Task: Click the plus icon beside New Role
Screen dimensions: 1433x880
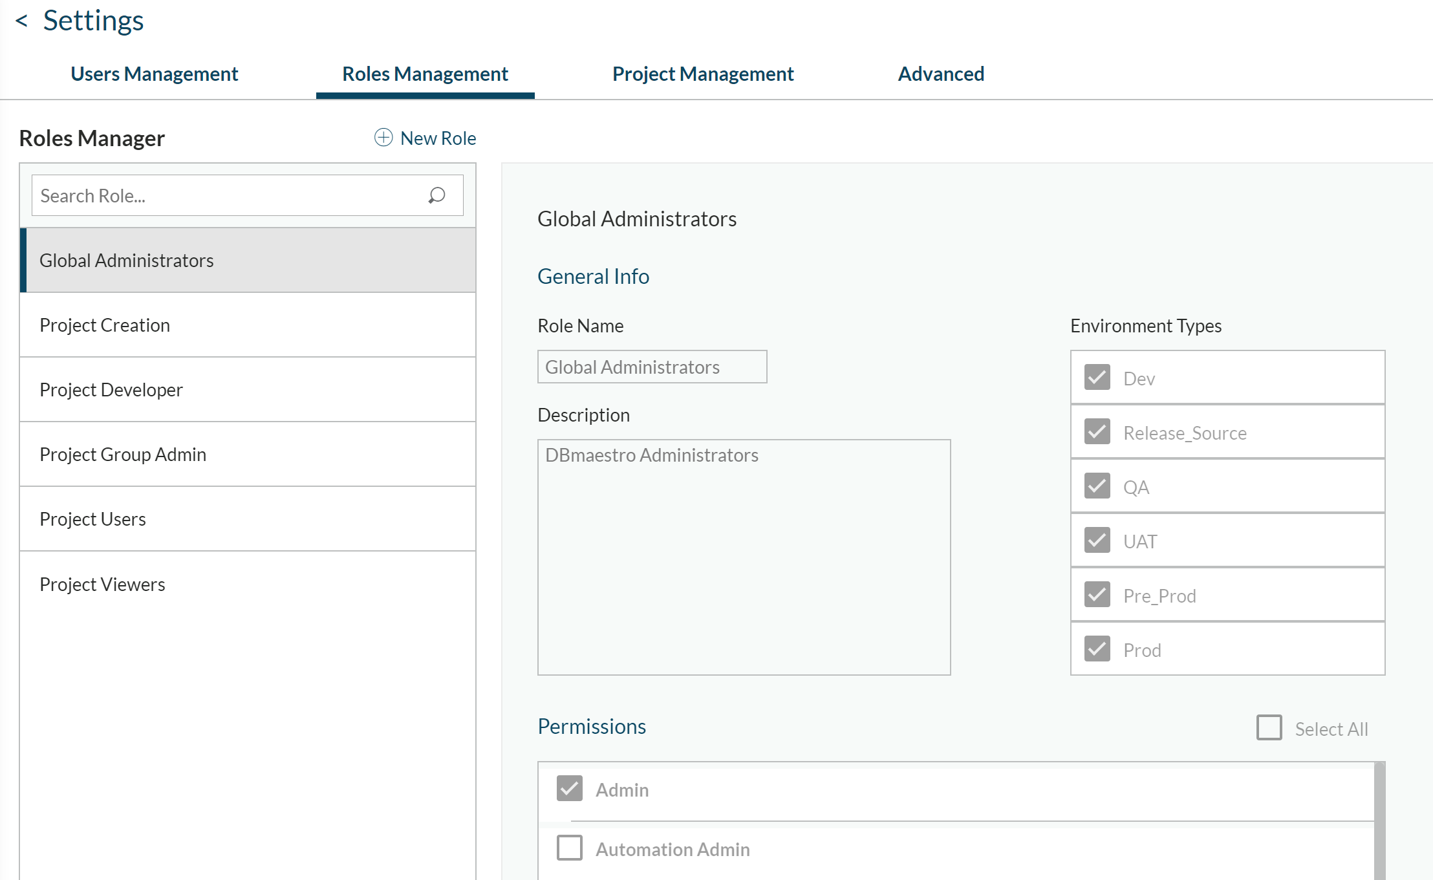Action: coord(382,137)
